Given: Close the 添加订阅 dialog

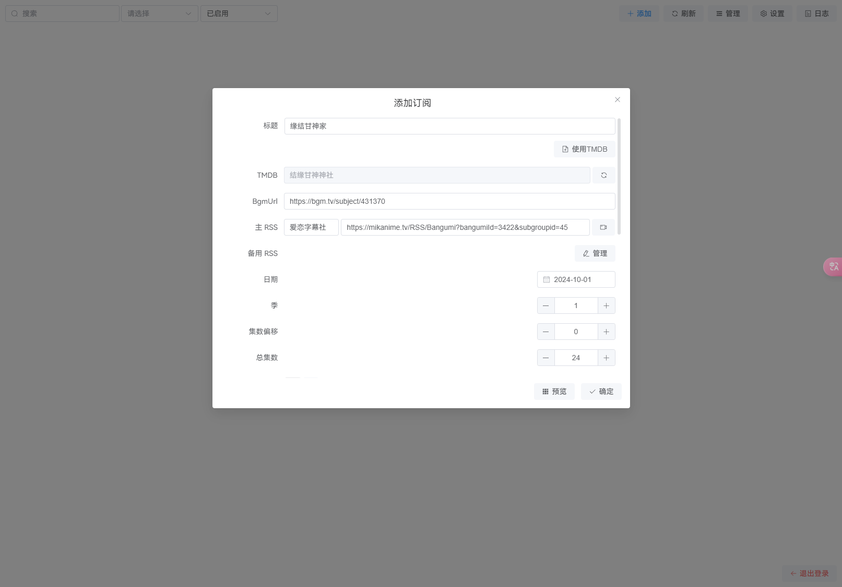Looking at the screenshot, I should (x=618, y=100).
